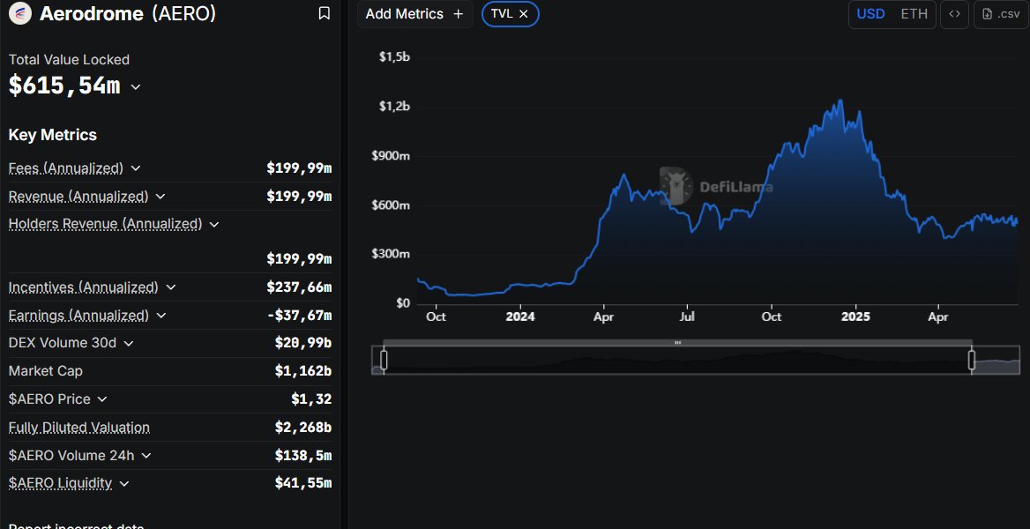Expand the Total Value Locked breakdown chevron
This screenshot has height=529, width=1030.
135,86
